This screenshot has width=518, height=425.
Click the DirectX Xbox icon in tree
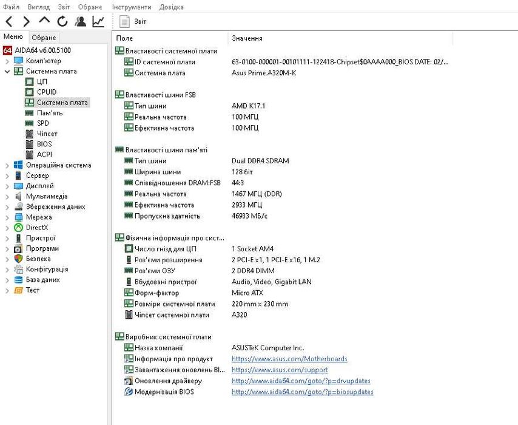18,228
